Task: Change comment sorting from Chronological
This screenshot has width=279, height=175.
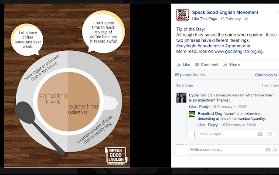Action: [266, 75]
